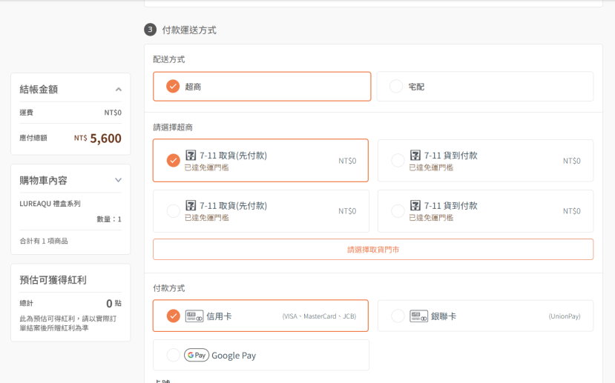Click the bonus disclaimer text 此為預估可得紅利
Screen dimensions: 615x383
pyautogui.click(x=68, y=323)
